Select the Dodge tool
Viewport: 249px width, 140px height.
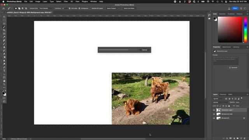4,64
